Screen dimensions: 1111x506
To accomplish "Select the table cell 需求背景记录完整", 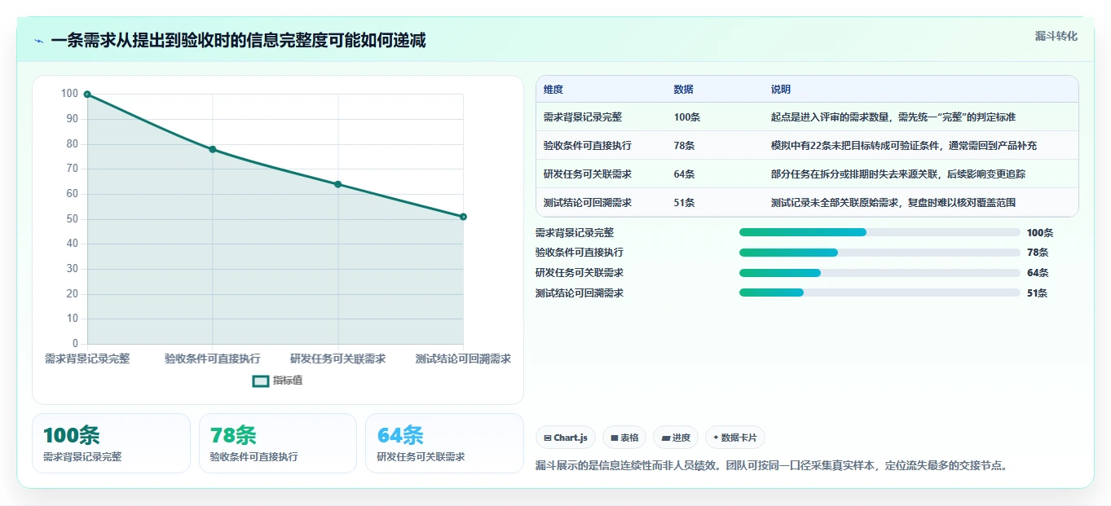I will click(x=583, y=117).
